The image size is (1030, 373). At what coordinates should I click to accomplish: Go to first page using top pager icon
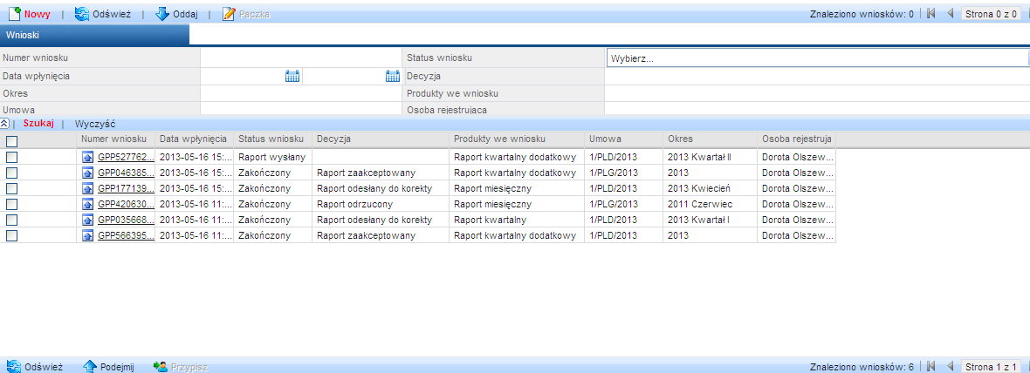(930, 14)
